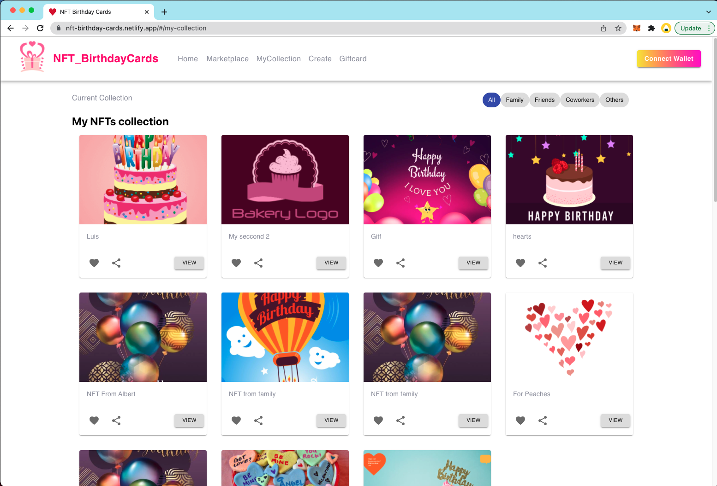
Task: Open the Marketplace page
Action: (227, 59)
